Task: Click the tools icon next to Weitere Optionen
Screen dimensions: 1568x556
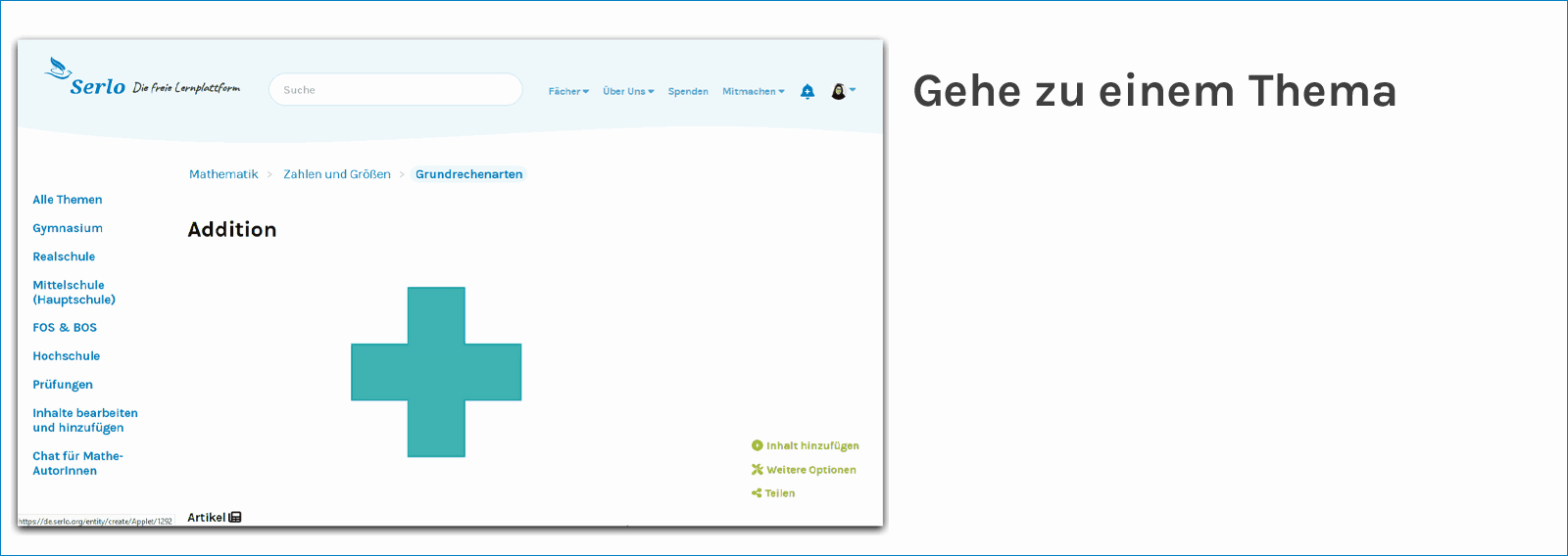Action: [x=757, y=470]
